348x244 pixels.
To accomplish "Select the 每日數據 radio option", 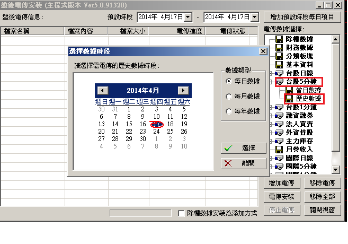I will click(x=229, y=81).
